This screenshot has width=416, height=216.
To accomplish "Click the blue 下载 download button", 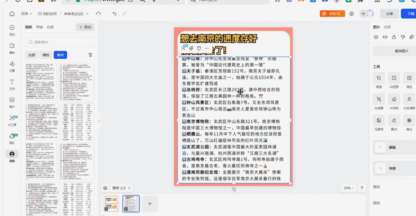I will tap(409, 14).
